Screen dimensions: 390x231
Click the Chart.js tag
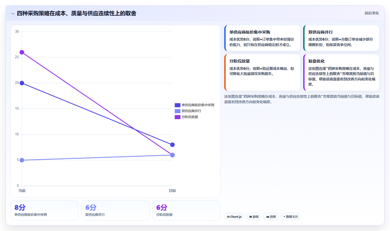coord(234,217)
